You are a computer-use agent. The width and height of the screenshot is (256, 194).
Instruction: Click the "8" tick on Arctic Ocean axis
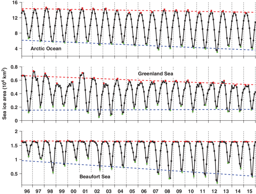pos(17,33)
